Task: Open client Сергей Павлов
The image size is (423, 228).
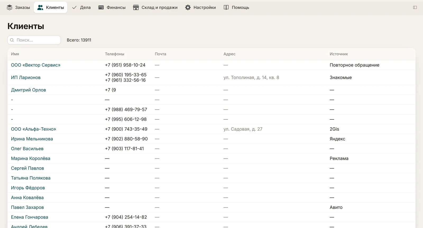Action: [27, 168]
